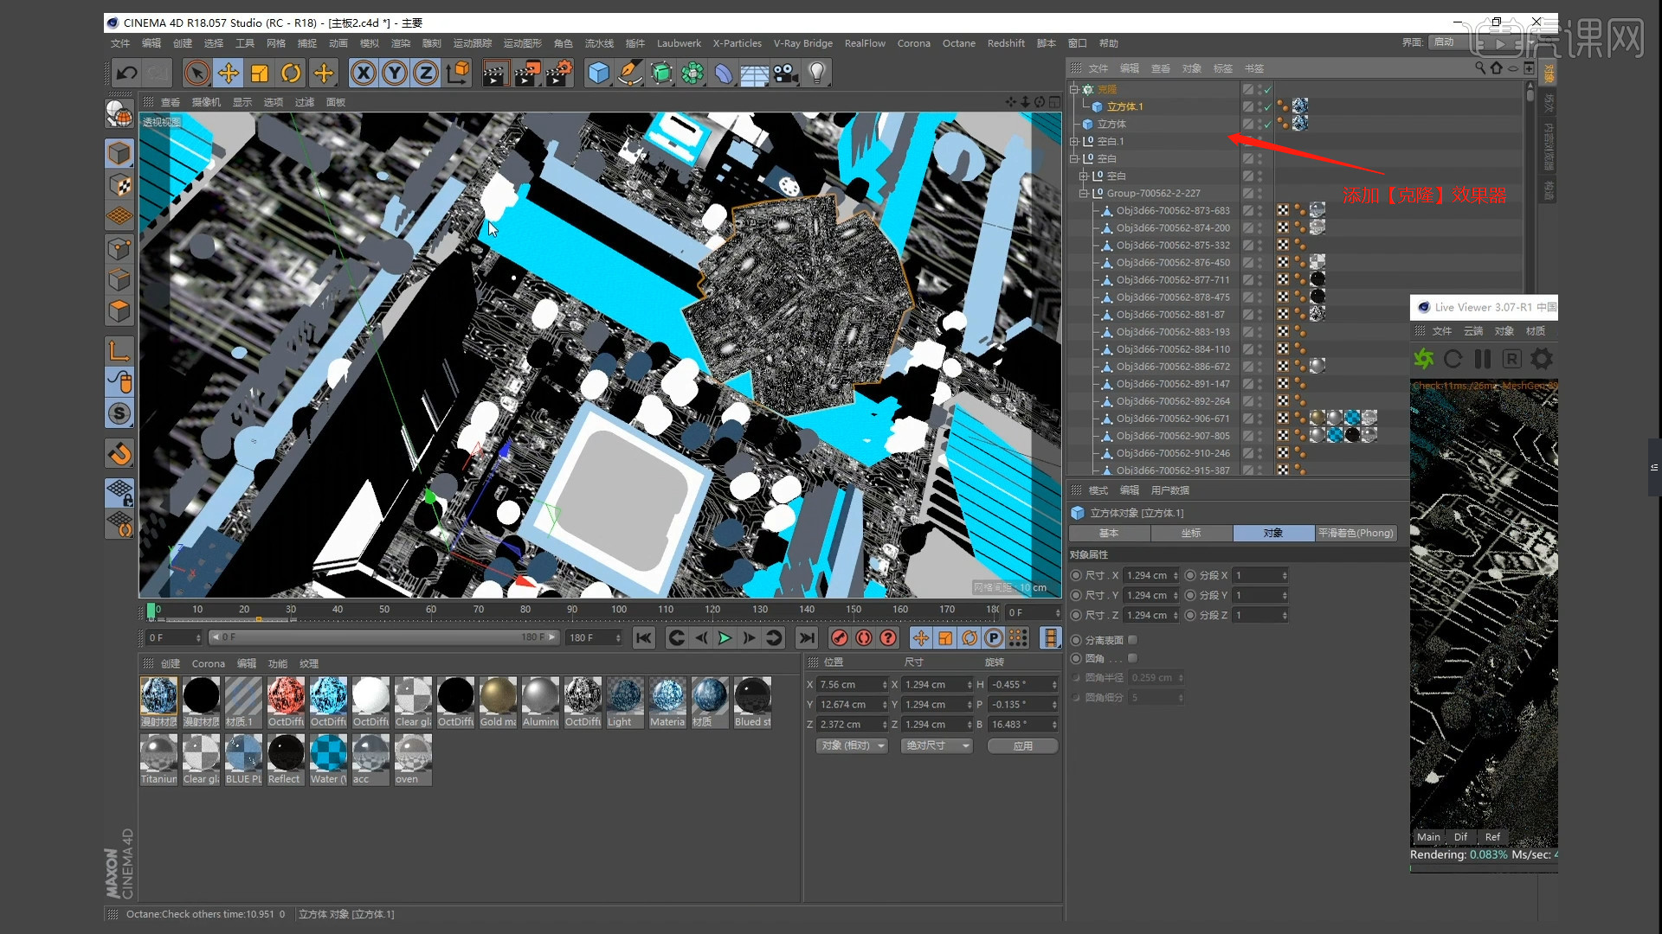Open the Octane menu
Viewport: 1662px width, 934px height.
tap(958, 43)
